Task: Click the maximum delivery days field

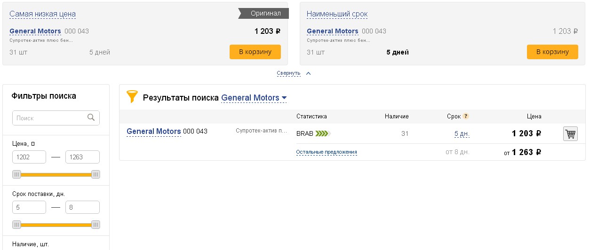Action: coord(82,207)
